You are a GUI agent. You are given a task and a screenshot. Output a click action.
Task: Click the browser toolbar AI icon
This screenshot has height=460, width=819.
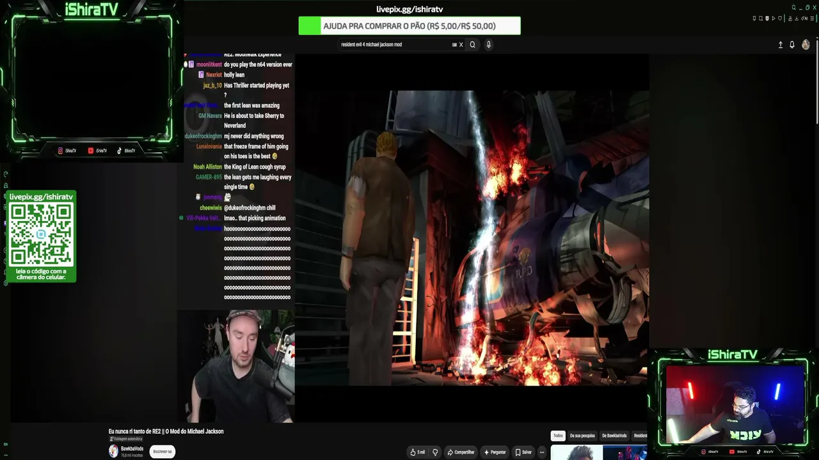pos(804,19)
